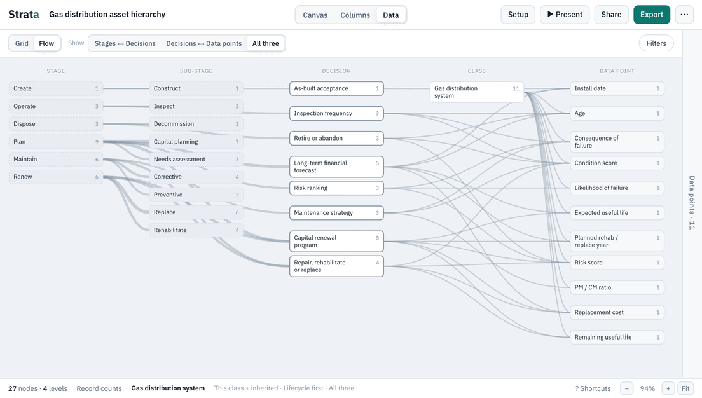Select the Inspection frequency decision

point(336,113)
